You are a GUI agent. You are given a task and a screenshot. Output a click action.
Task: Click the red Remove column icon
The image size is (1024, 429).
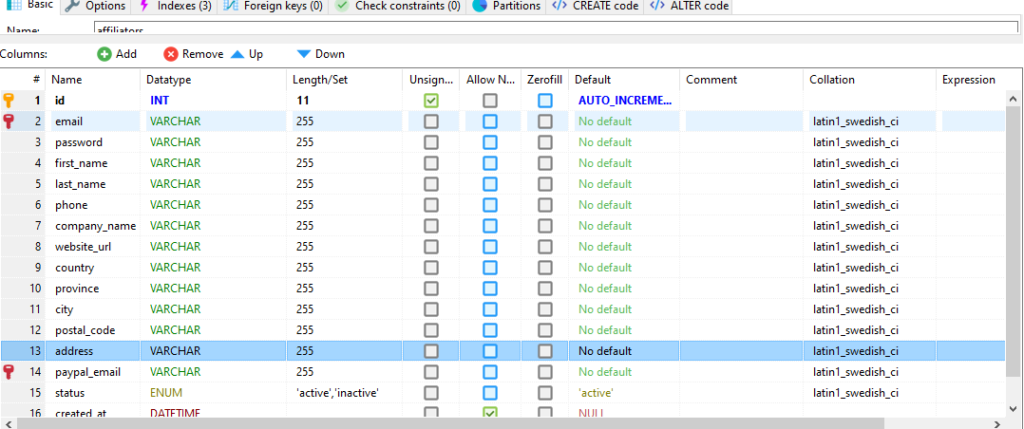[x=171, y=54]
